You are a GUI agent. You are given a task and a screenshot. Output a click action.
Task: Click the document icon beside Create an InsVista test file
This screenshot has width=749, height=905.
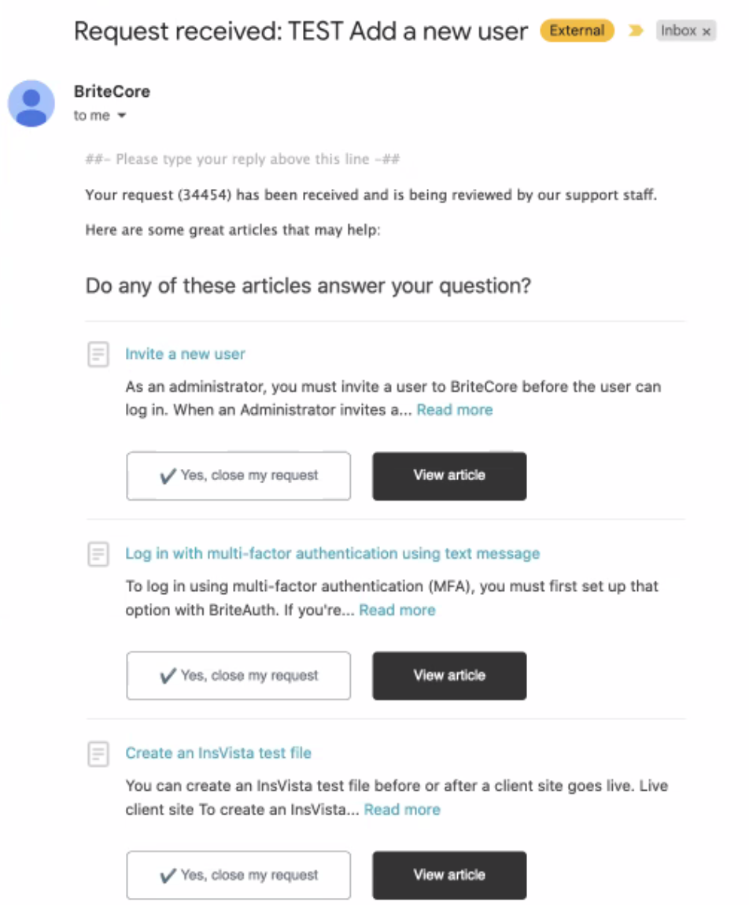pyautogui.click(x=98, y=754)
